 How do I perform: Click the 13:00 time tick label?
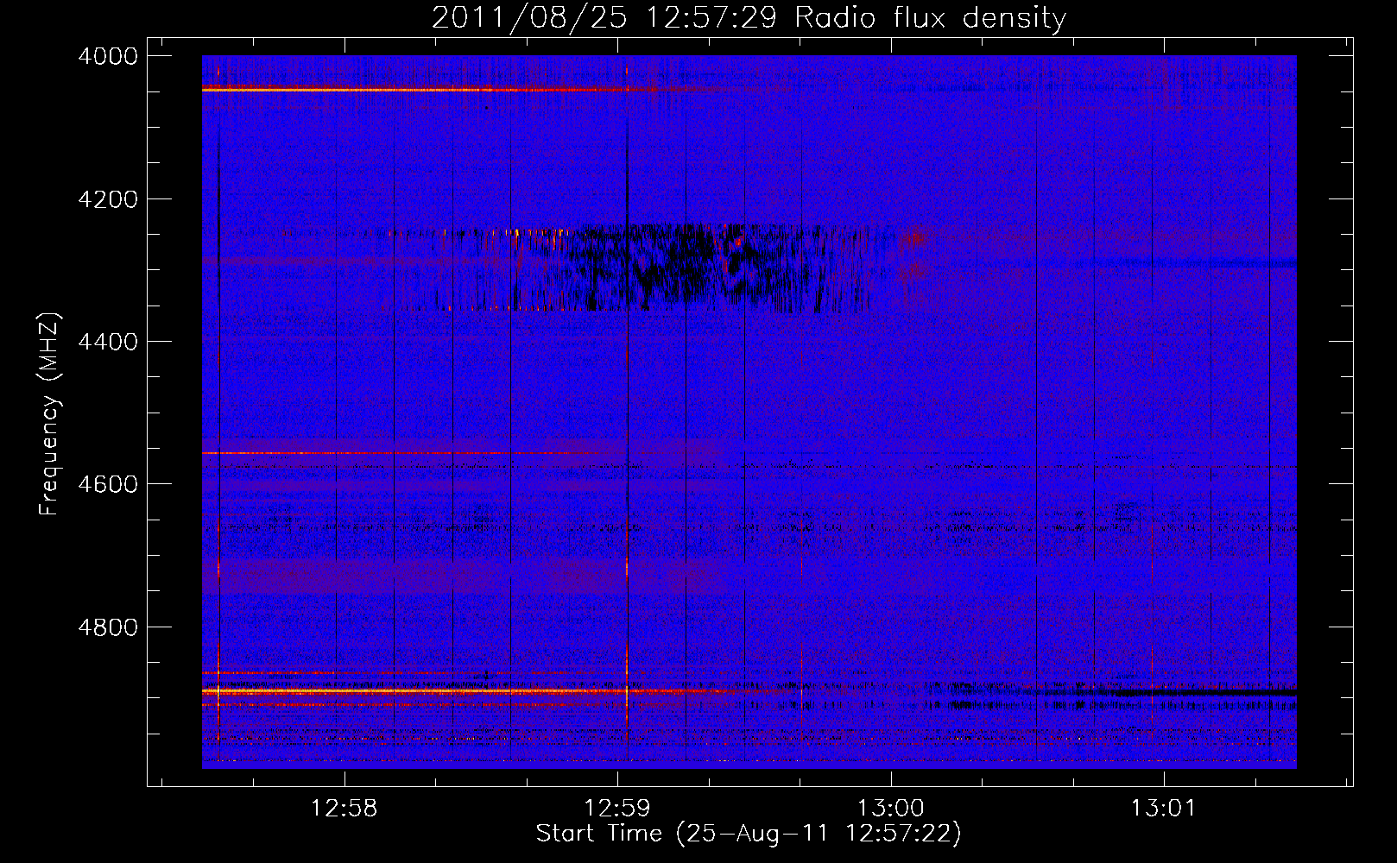[x=890, y=809]
